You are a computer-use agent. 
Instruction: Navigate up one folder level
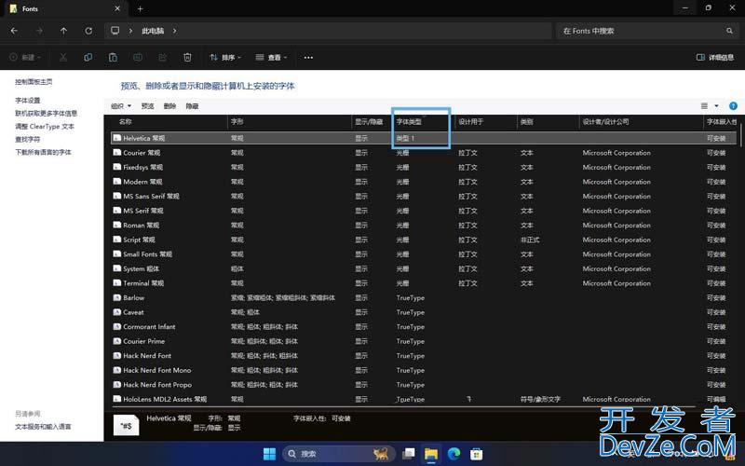[63, 31]
